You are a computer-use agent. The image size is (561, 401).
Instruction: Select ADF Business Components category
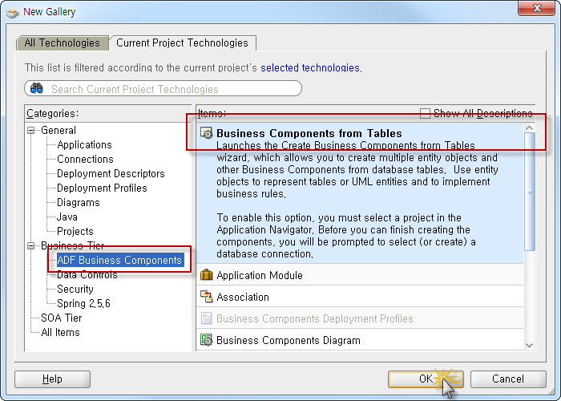click(119, 260)
